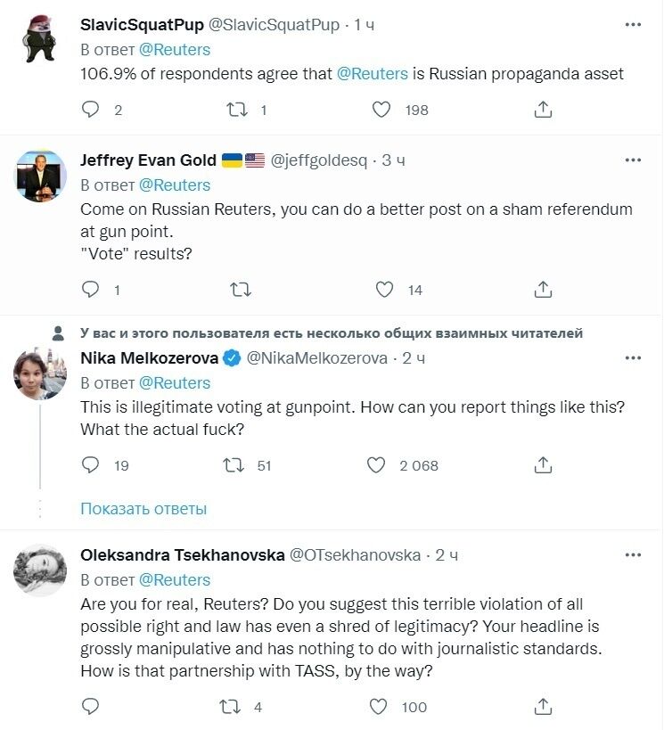The width and height of the screenshot is (664, 730).
Task: Open more options on Oleksandra Tsekhanovska's tweet
Action: tap(633, 554)
